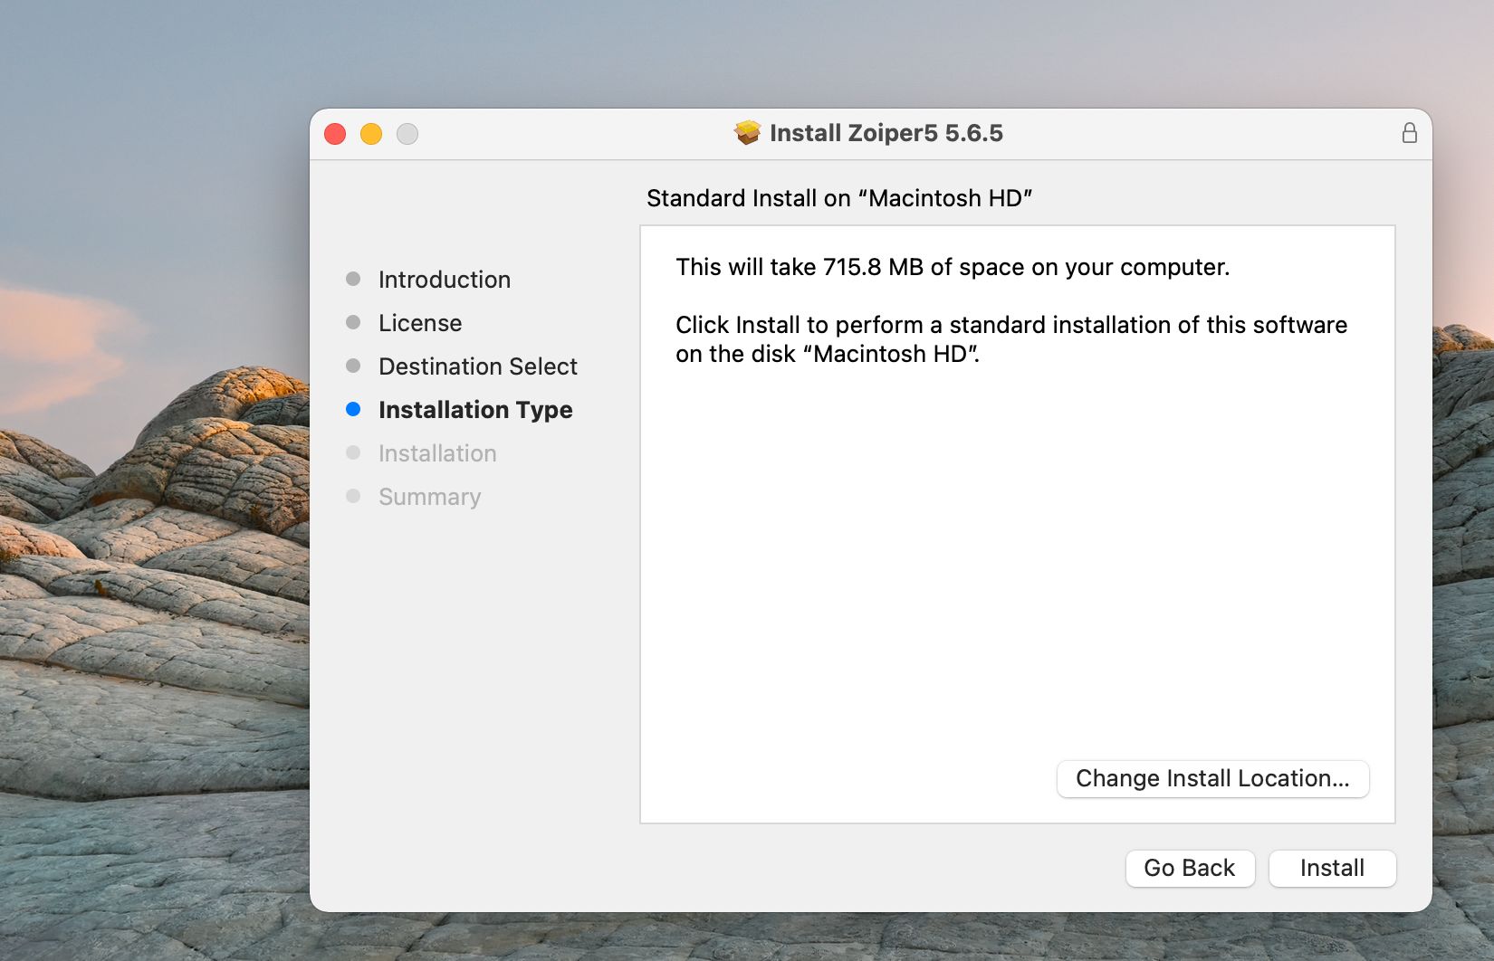Click the disk space summary text area

952,267
